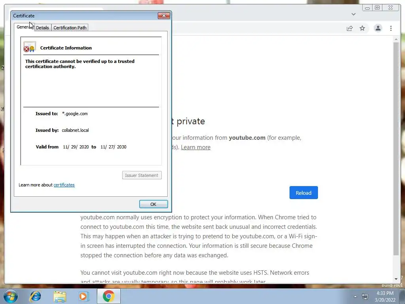Image resolution: width=405 pixels, height=304 pixels.
Task: Click the issuer name collabnet.local
Action: point(75,130)
